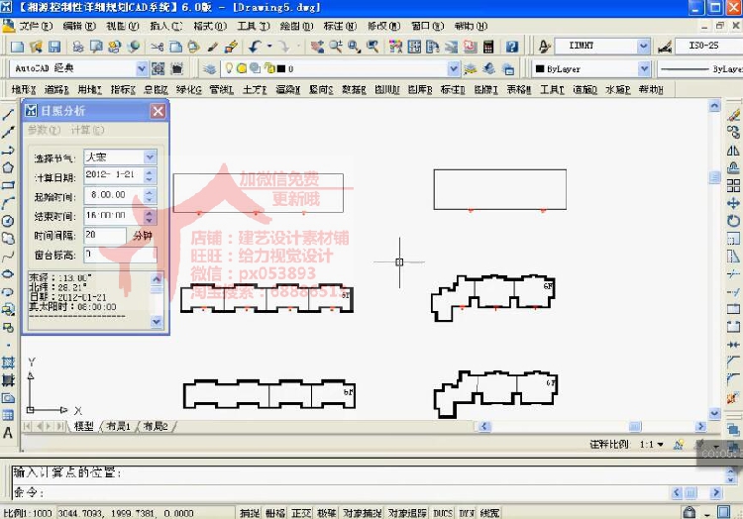
Task: Expand the text style dropdown
Action: click(x=643, y=46)
